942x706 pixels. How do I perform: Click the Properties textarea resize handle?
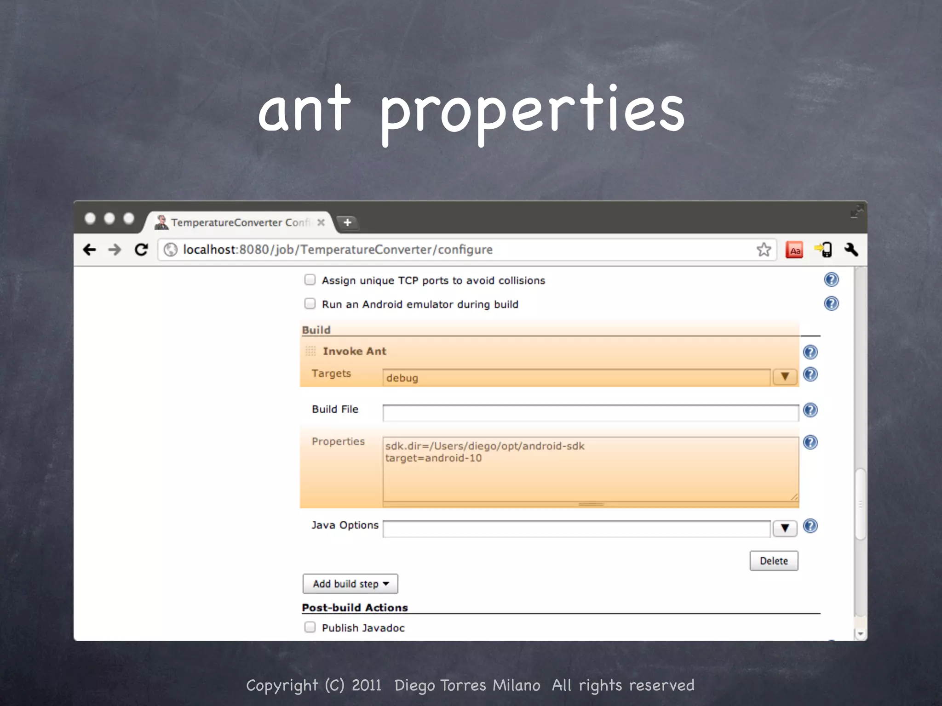point(794,497)
